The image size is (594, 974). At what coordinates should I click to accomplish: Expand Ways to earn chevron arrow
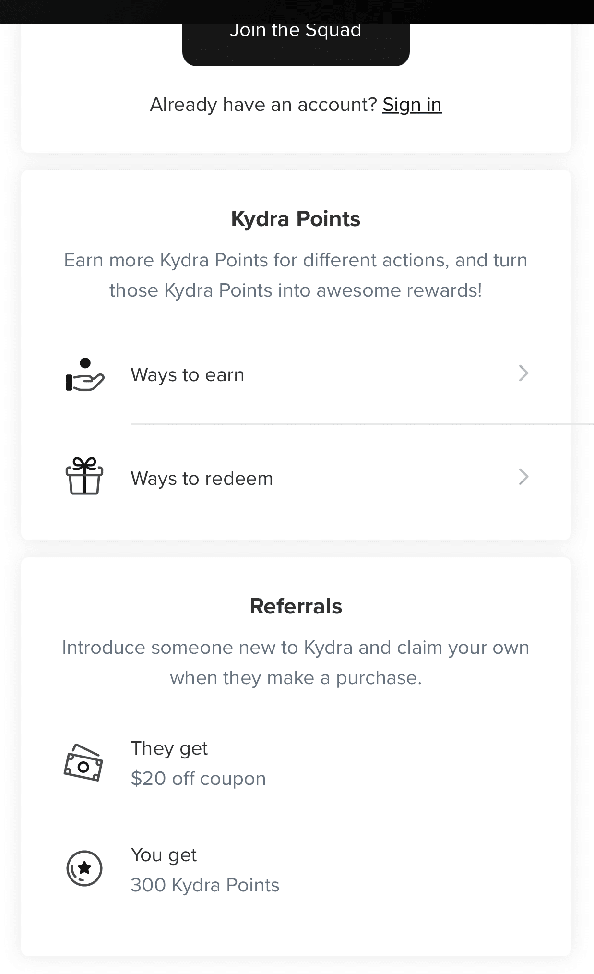tap(523, 373)
